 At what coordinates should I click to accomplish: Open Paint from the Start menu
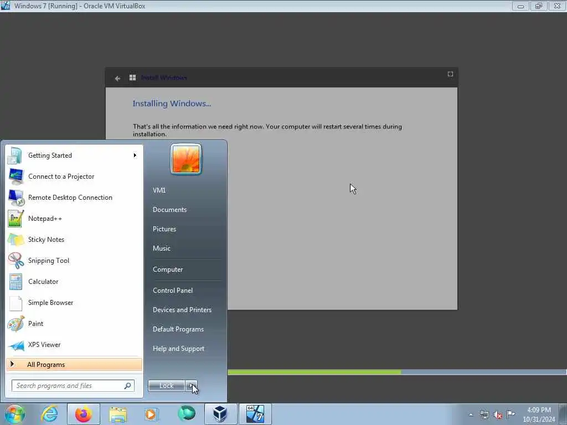pos(74,323)
